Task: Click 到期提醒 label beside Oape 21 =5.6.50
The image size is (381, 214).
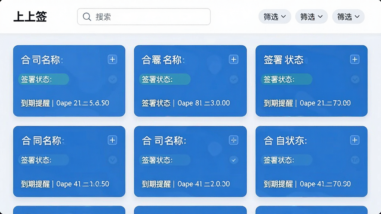Action: click(35, 103)
